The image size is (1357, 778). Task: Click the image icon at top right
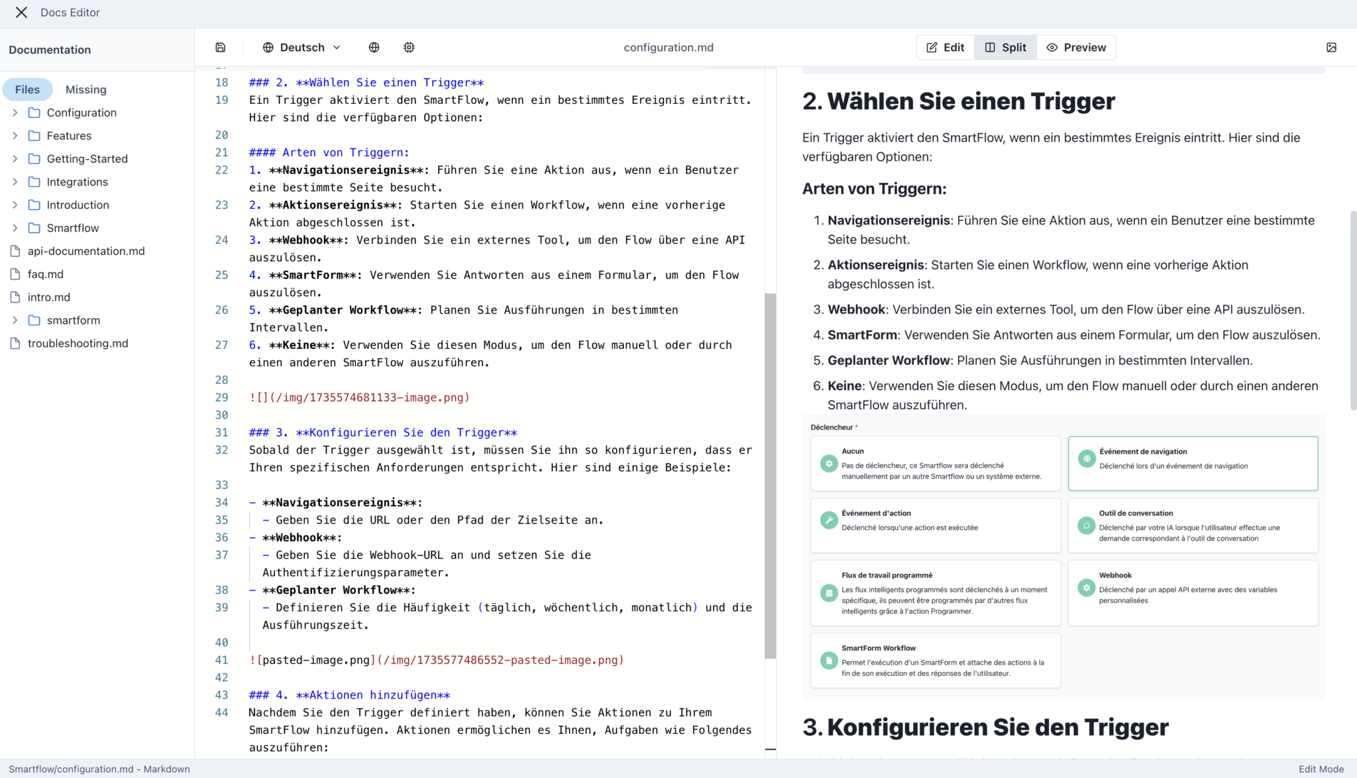click(1331, 47)
